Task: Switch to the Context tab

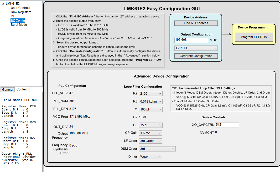Action: [22, 89]
